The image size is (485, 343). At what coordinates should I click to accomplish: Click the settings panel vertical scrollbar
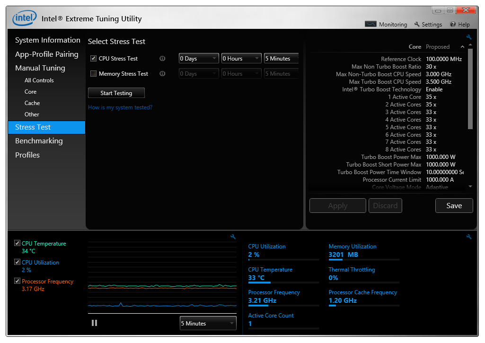pyautogui.click(x=470, y=90)
